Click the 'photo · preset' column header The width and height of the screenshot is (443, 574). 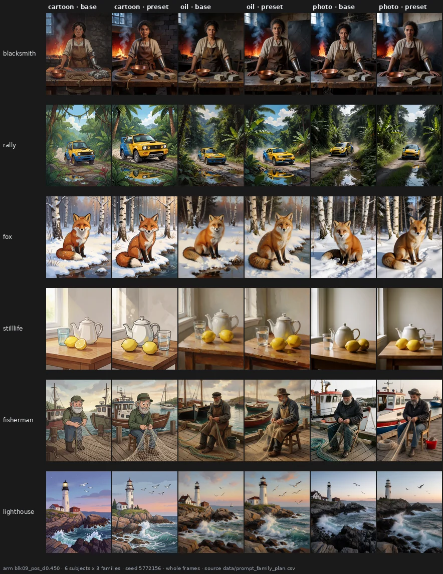[403, 7]
